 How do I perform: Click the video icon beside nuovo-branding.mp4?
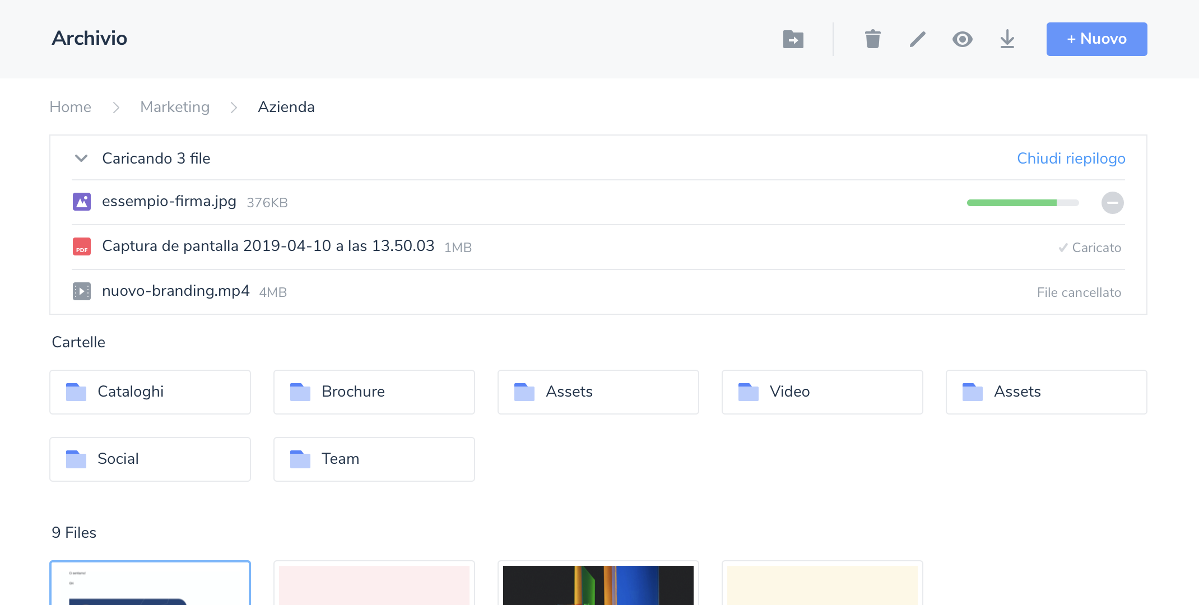click(x=82, y=291)
